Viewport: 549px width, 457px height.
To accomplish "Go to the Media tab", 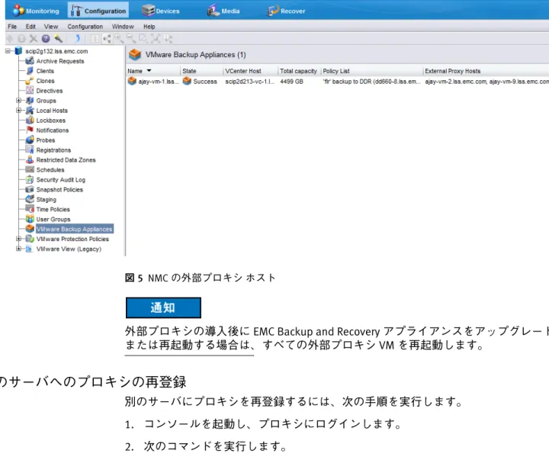I will (x=223, y=11).
